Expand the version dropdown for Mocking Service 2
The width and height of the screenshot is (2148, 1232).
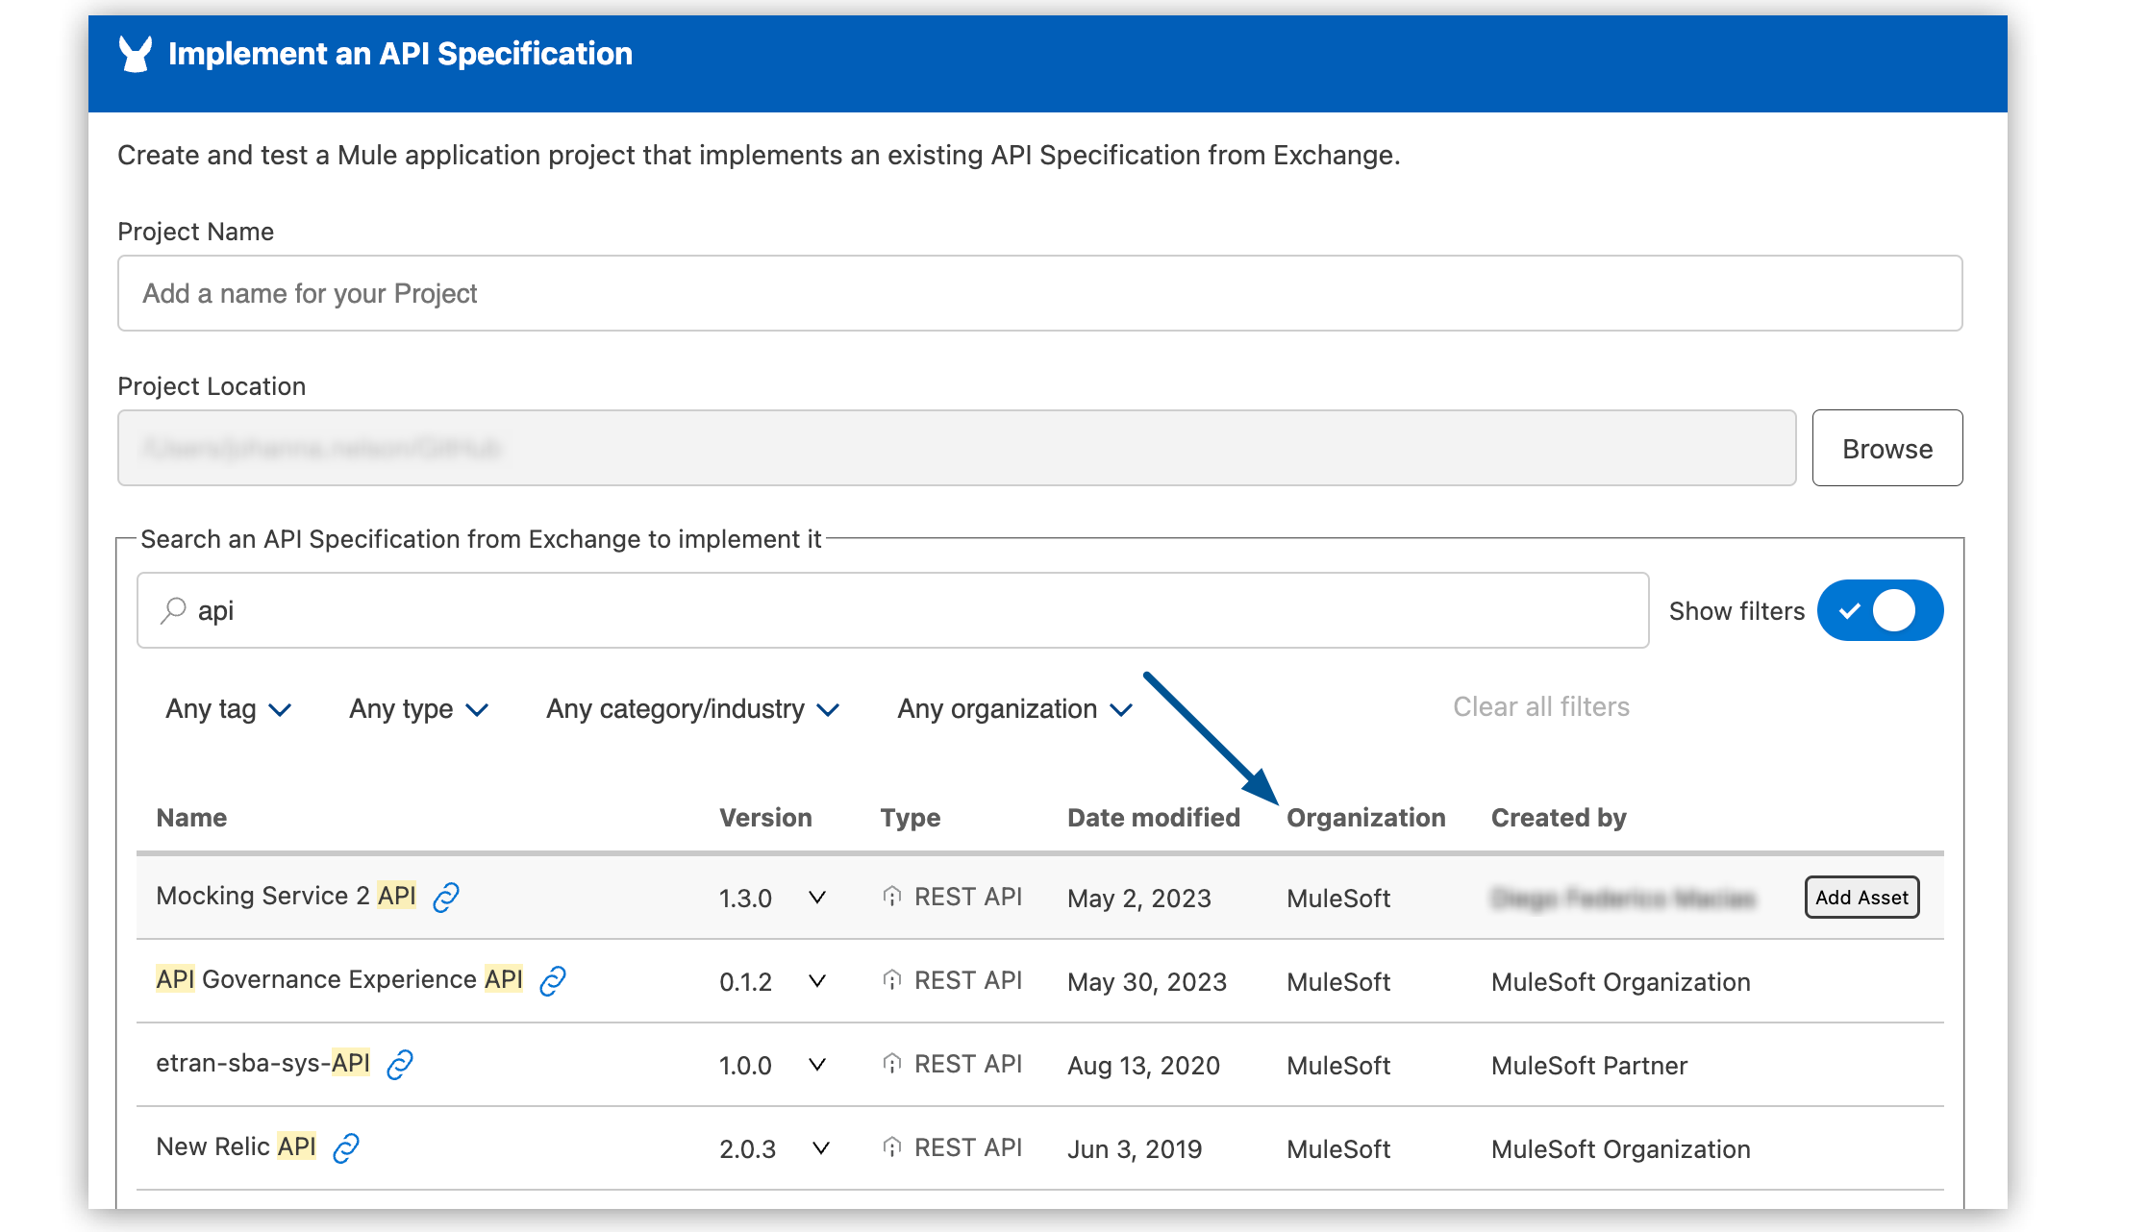[816, 898]
